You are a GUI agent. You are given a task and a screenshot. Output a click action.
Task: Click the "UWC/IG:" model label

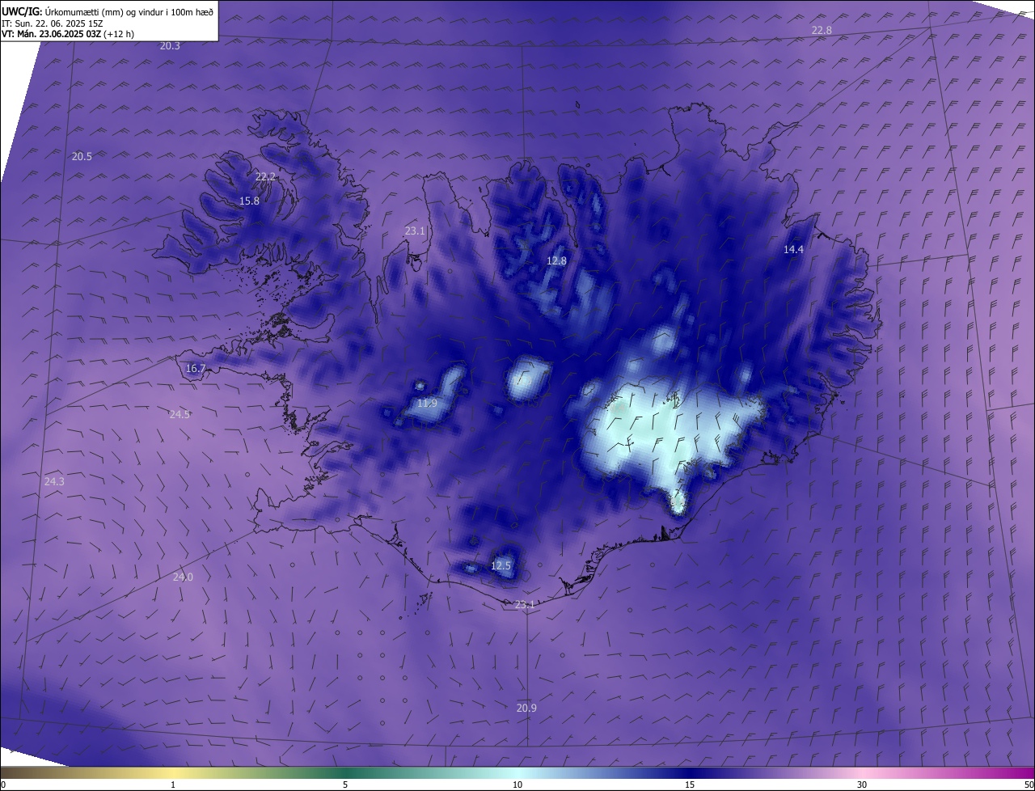[x=23, y=11]
